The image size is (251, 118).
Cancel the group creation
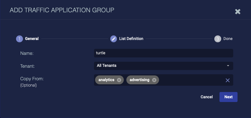point(207,97)
